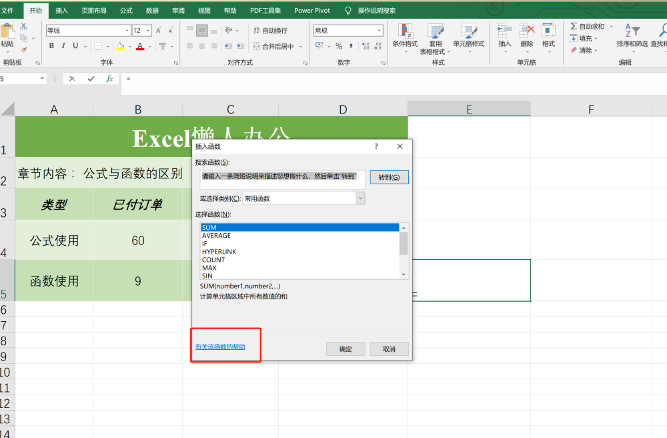The height and width of the screenshot is (438, 667).
Task: Expand the font color dropdown arrow
Action: [x=149, y=46]
